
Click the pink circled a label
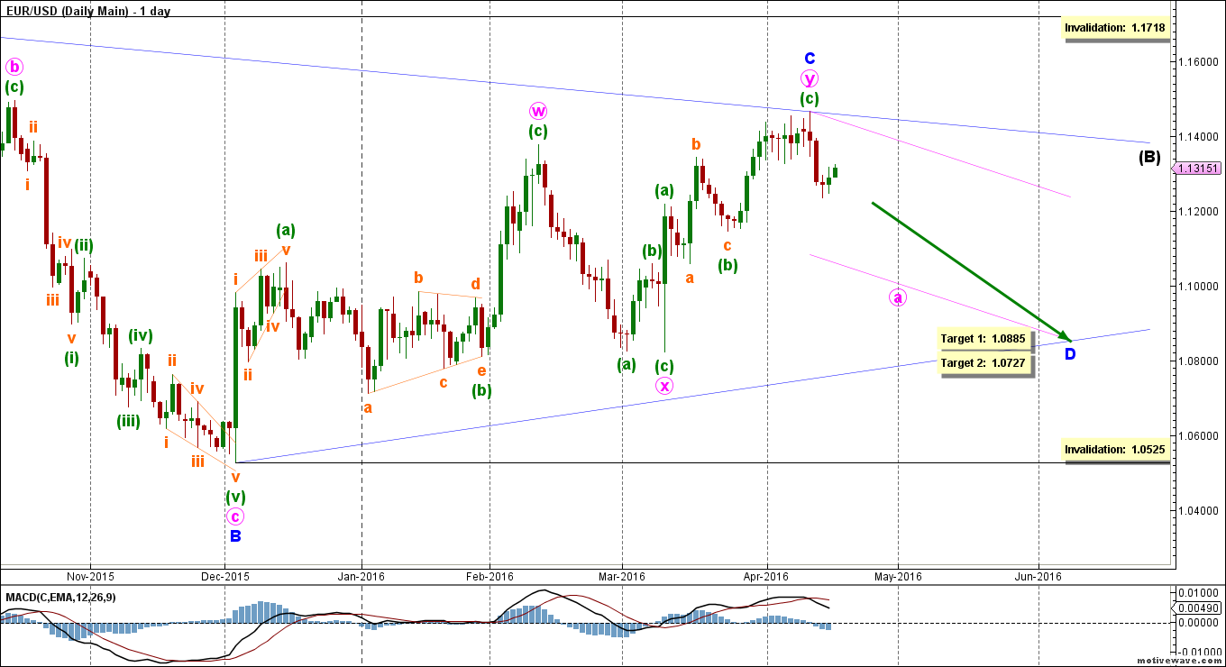pyautogui.click(x=897, y=297)
